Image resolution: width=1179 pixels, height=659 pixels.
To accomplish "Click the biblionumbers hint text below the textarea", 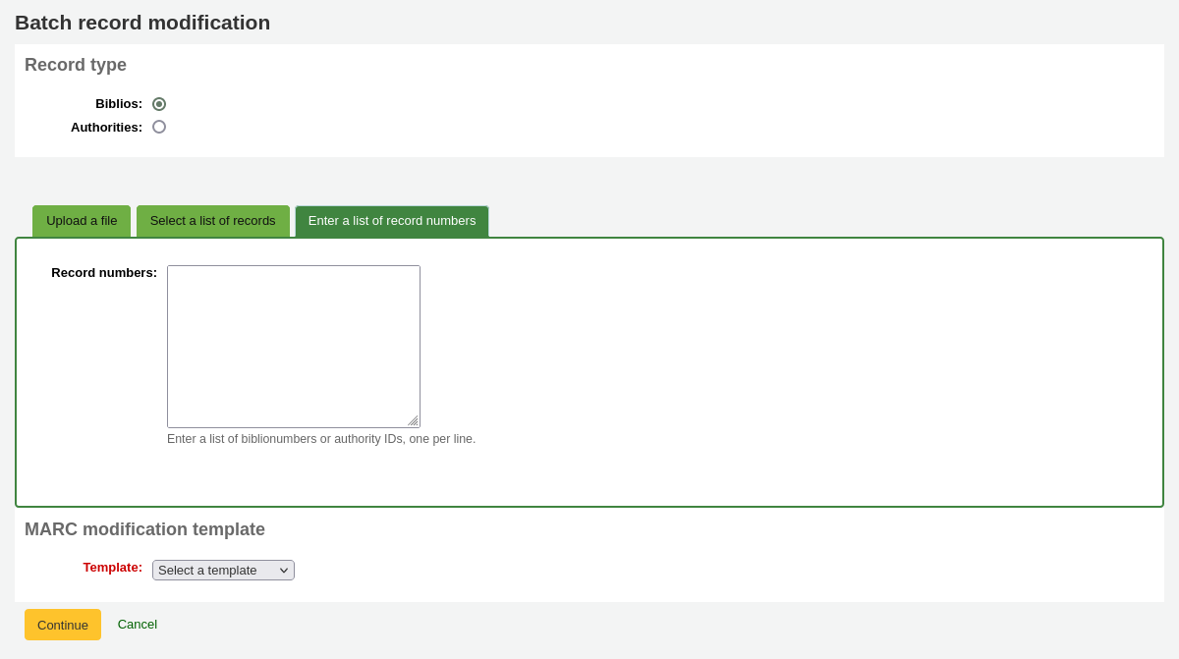I will point(320,439).
